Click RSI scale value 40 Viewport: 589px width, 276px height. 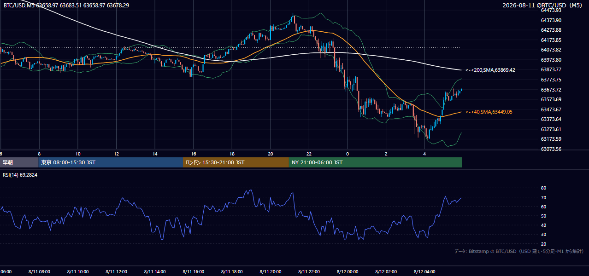click(543, 225)
